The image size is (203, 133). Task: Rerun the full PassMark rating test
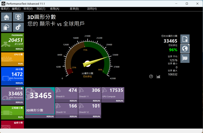point(19,49)
